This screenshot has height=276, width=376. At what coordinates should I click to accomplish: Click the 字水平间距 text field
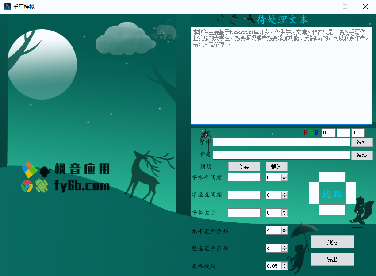(x=244, y=177)
